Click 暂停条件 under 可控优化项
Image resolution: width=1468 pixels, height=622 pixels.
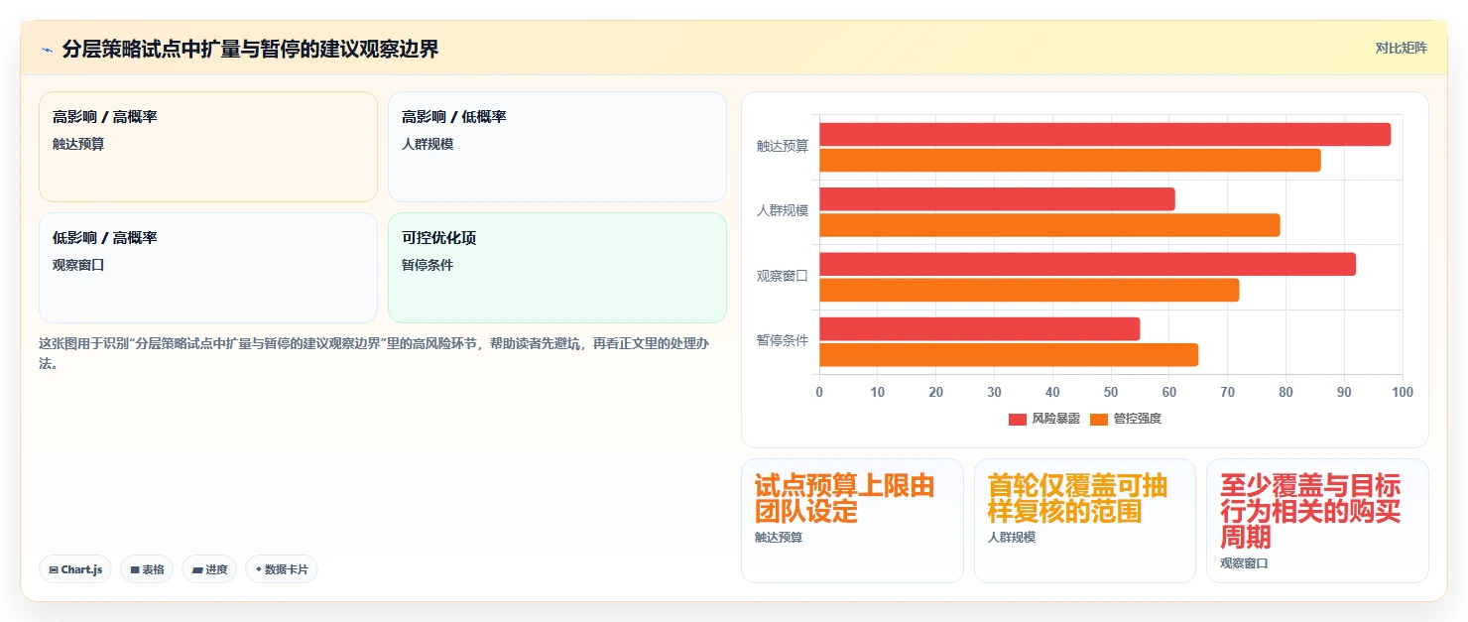(x=428, y=265)
